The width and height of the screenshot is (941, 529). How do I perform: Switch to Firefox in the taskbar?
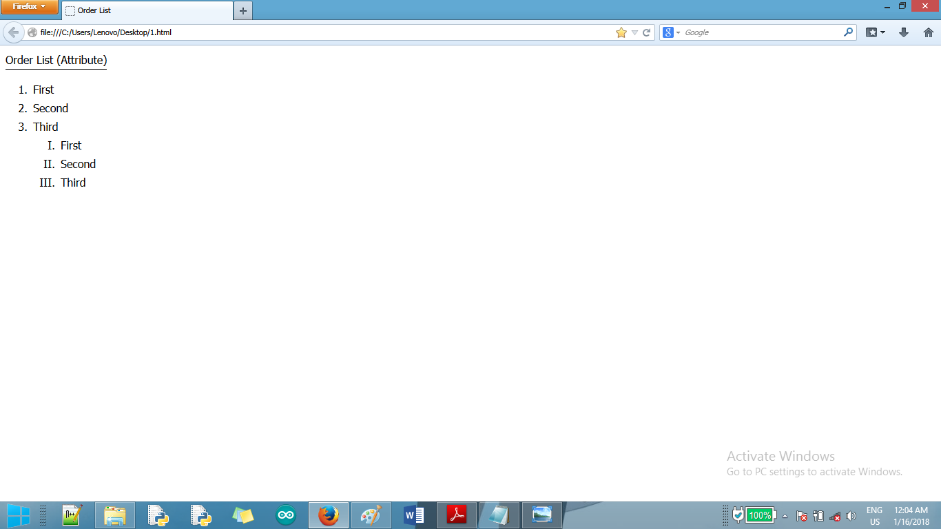pyautogui.click(x=329, y=515)
